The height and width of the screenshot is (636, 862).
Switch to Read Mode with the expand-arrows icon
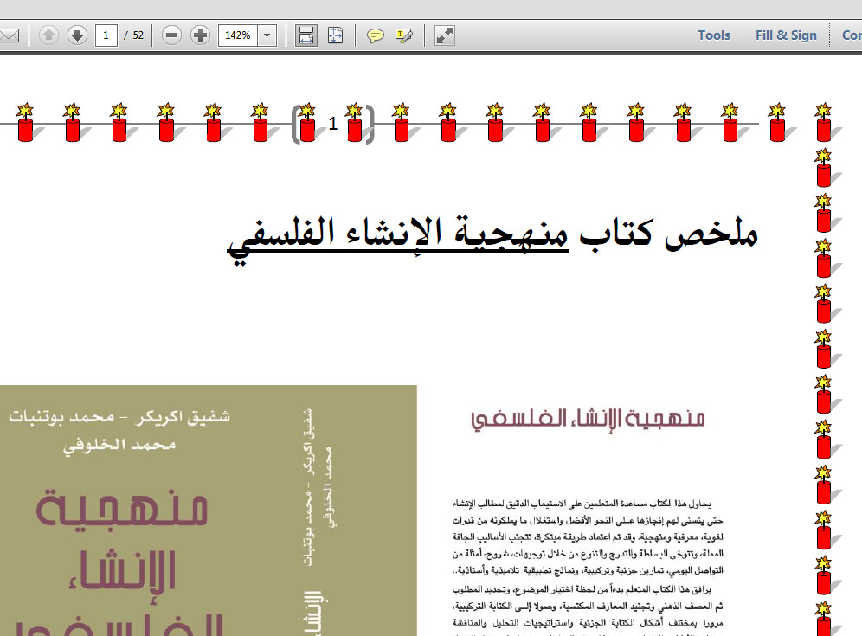[x=444, y=35]
